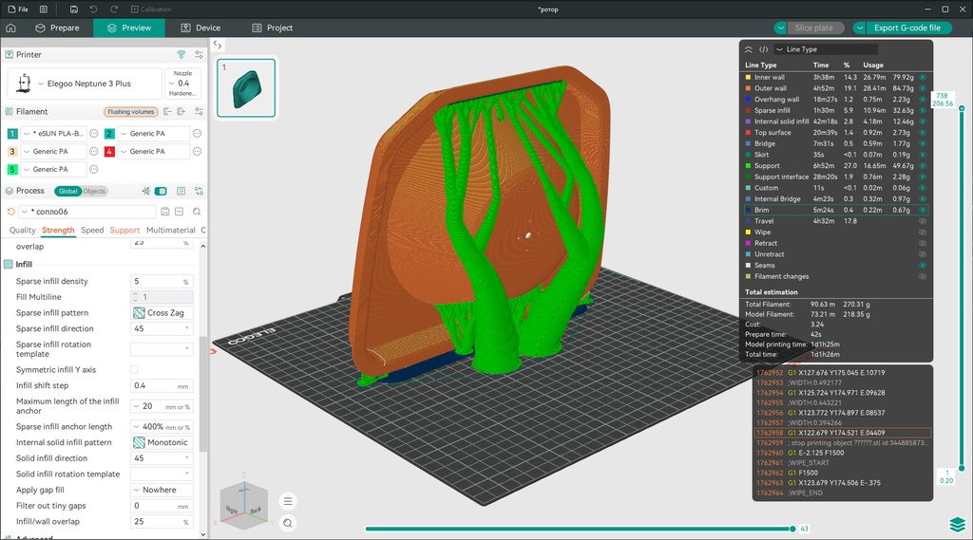Open printer settings sliders icon
Viewport: 973px width, 540px height.
(199, 54)
